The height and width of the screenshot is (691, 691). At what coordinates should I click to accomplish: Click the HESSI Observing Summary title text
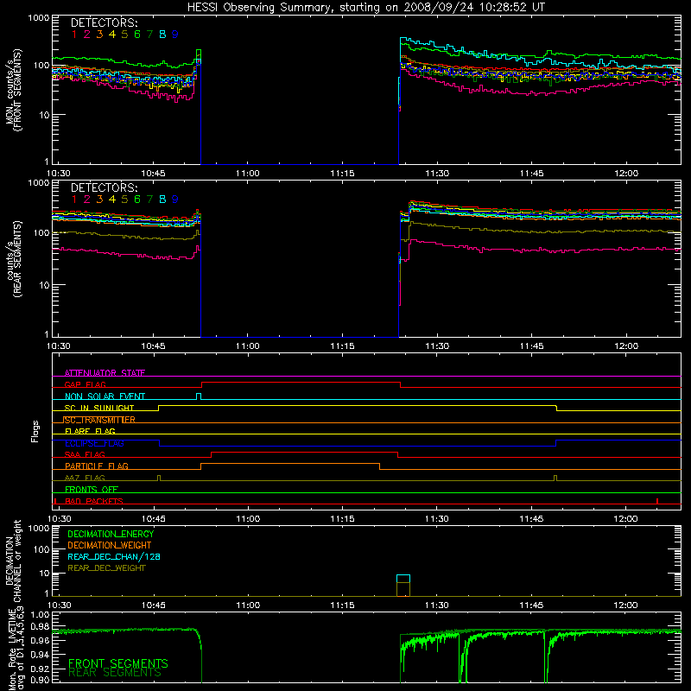366,8
